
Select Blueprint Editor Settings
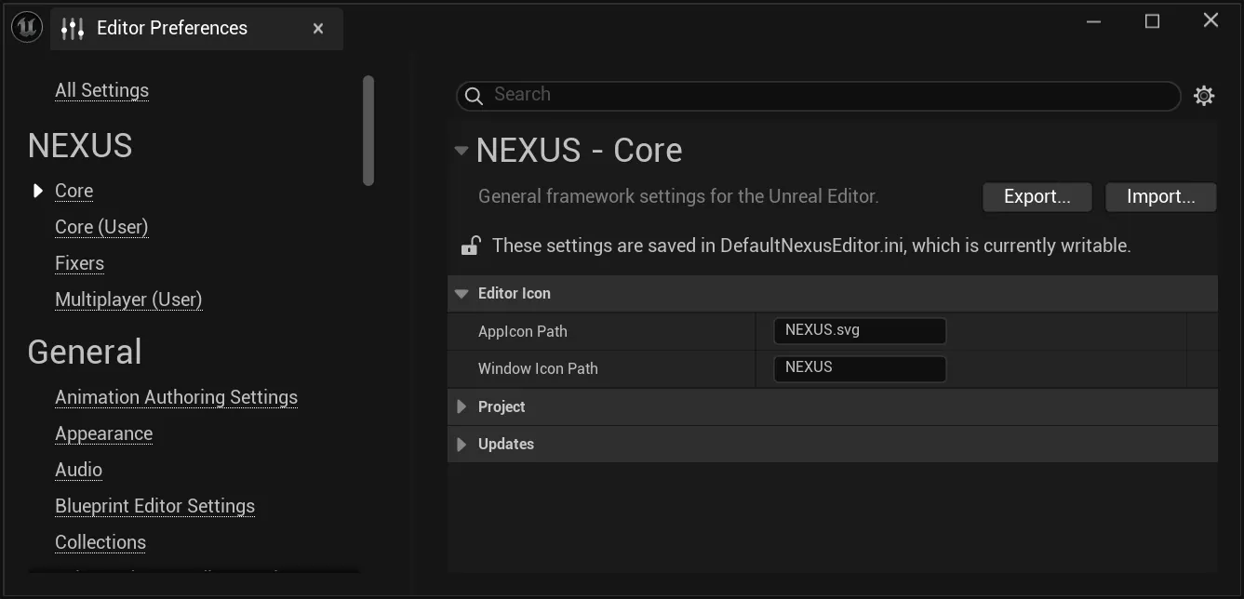[155, 505]
